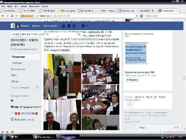Open Мероприятия in the group sidebar
Viewport: 186px width, 140px height.
[18, 69]
